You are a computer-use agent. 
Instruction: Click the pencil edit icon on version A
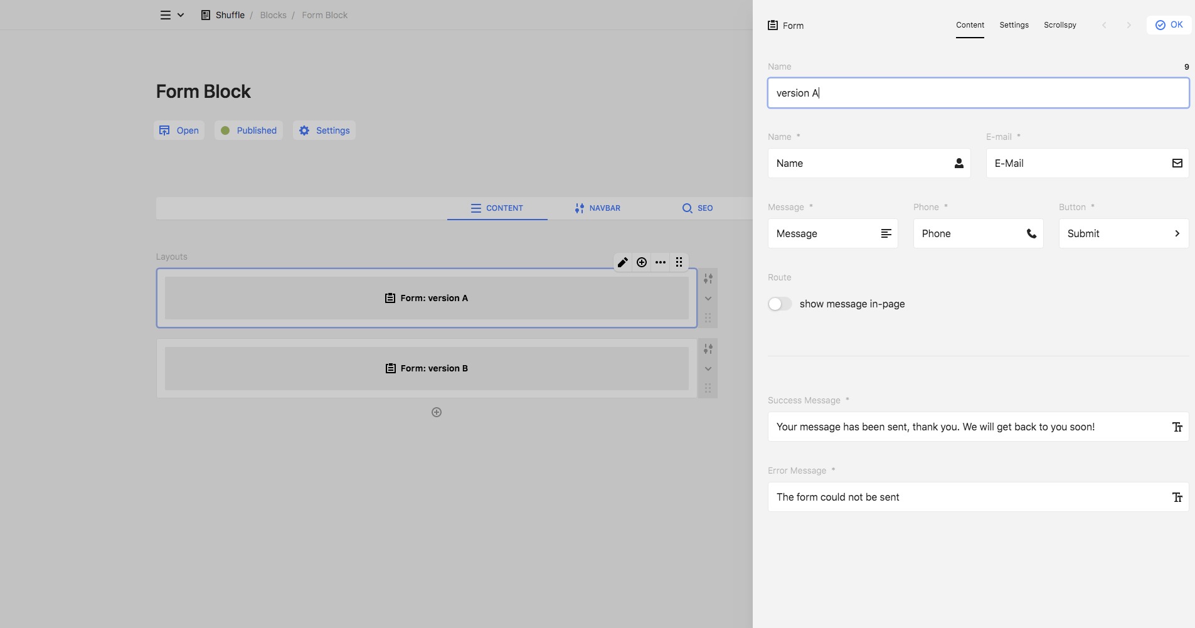click(622, 262)
